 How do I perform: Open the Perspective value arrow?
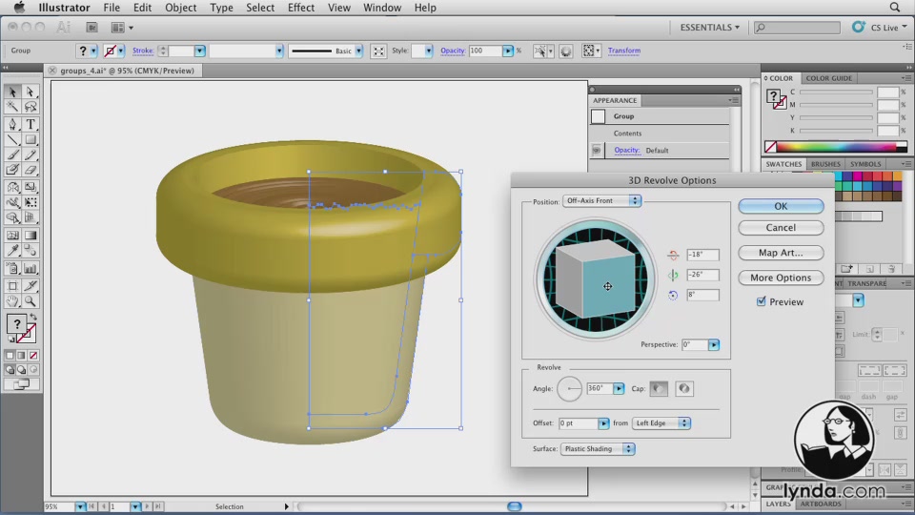(714, 344)
